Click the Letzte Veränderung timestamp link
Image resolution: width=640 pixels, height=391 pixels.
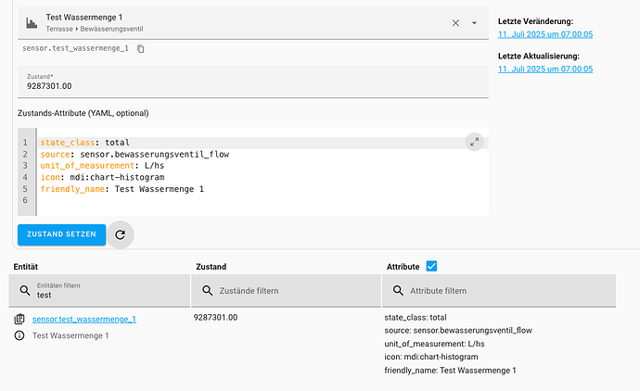545,34
